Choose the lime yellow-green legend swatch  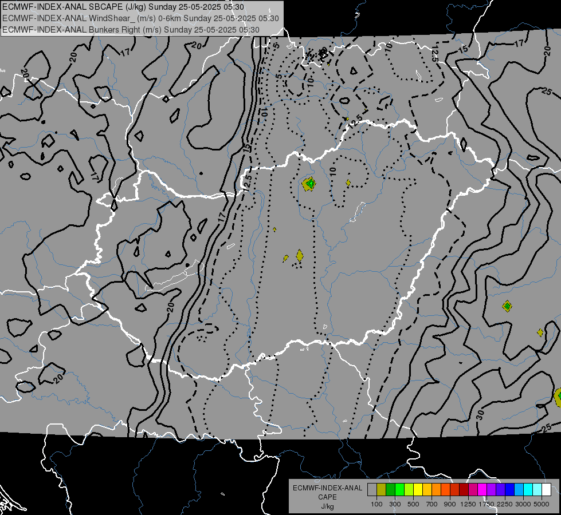pos(409,489)
